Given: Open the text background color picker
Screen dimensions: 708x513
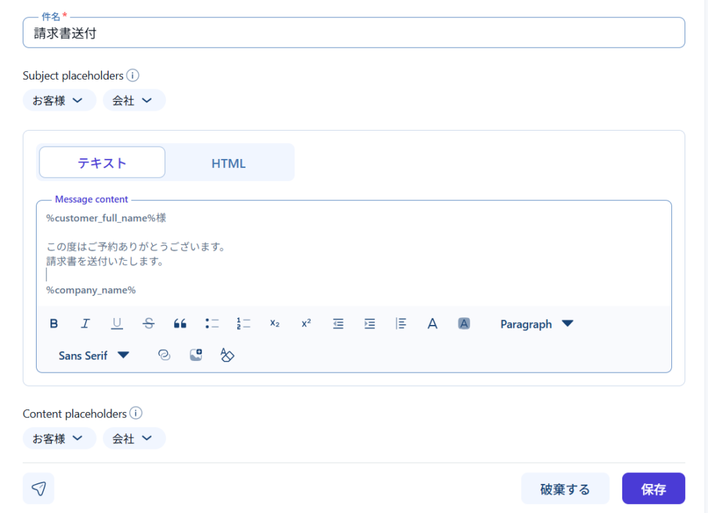Looking at the screenshot, I should (x=464, y=324).
